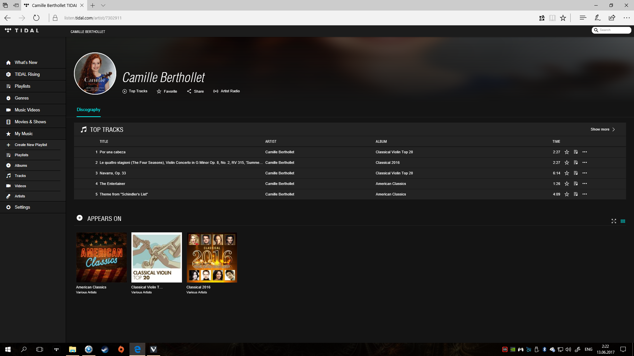The width and height of the screenshot is (634, 356).
Task: Open Windows Start menu
Action: click(x=8, y=349)
